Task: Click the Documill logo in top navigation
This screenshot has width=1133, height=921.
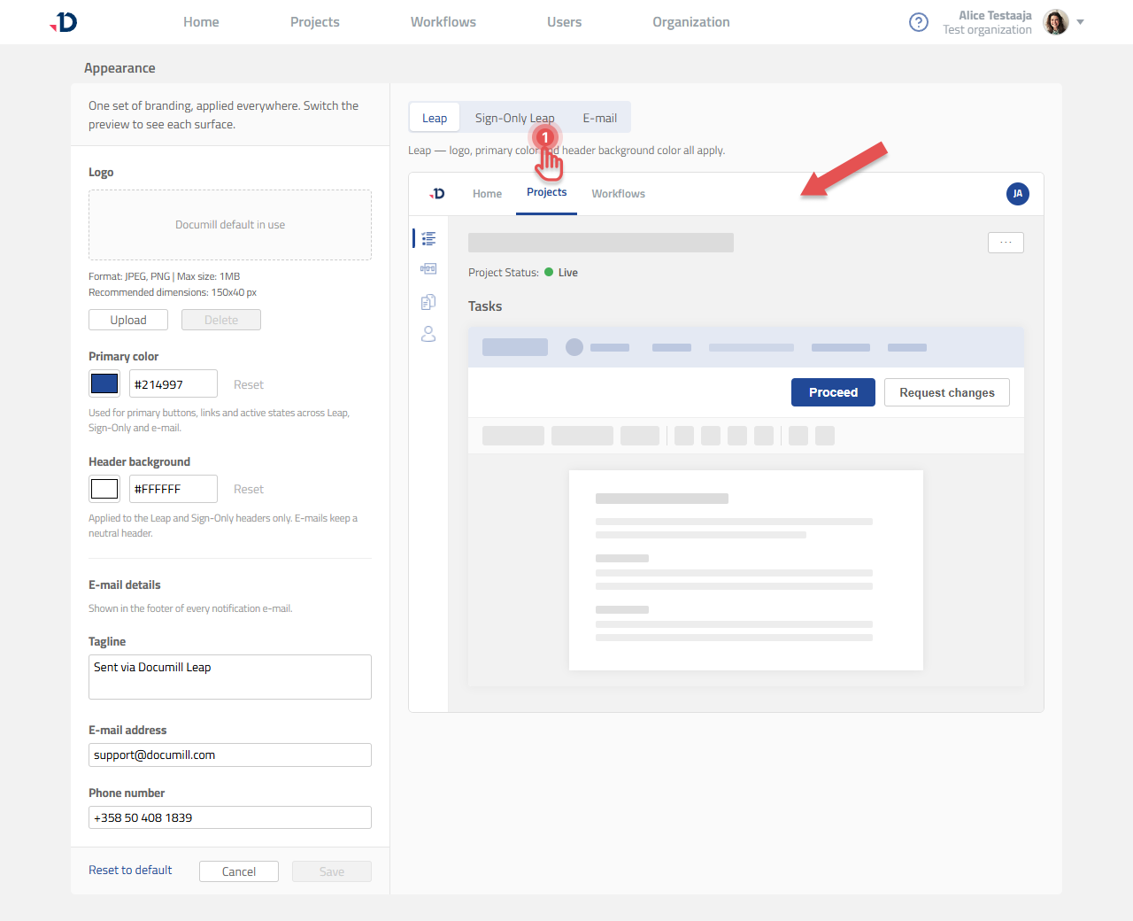Action: [x=64, y=22]
